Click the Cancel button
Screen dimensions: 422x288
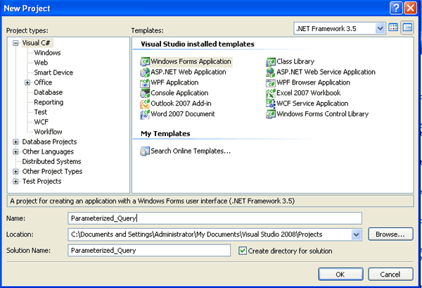click(390, 274)
